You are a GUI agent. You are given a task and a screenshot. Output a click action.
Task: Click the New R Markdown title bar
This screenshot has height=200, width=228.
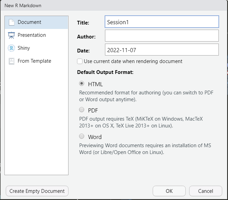click(114, 5)
